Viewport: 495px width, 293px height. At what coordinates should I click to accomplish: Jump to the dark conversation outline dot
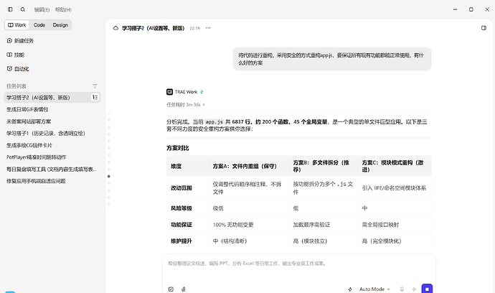coord(109,177)
